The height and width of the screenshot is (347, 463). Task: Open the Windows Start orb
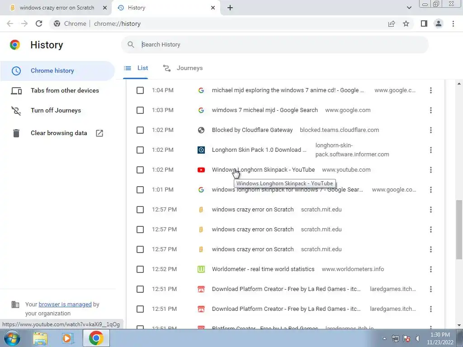click(11, 338)
